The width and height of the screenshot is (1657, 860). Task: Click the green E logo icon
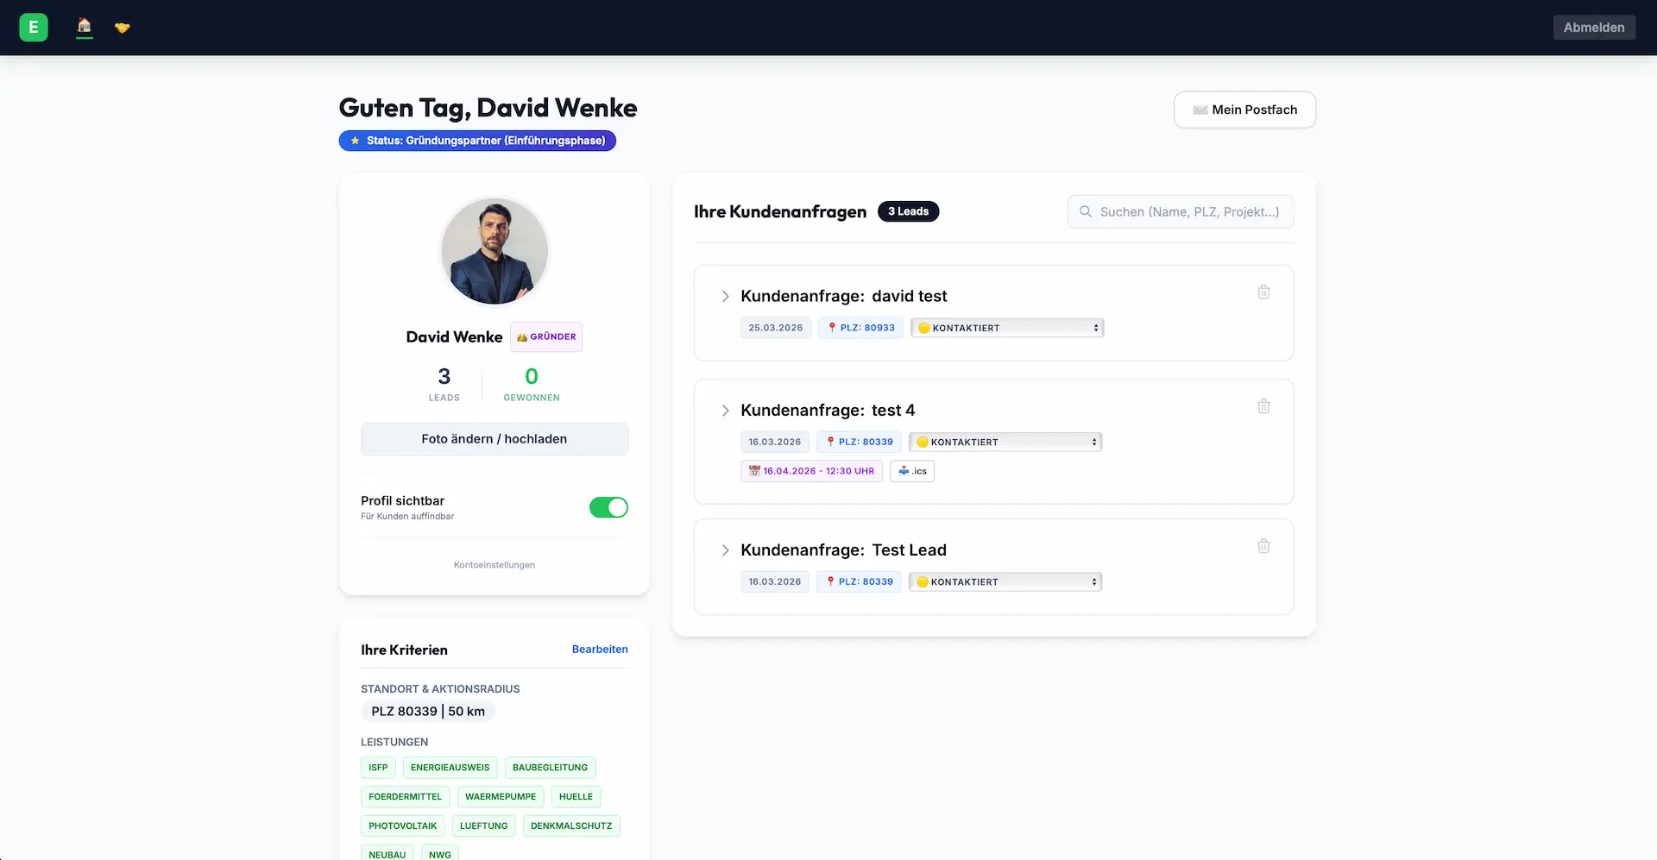(34, 28)
